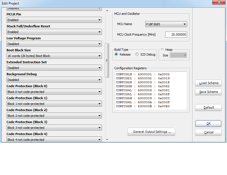Open the MCLR Pin dropdown

tap(54, 20)
